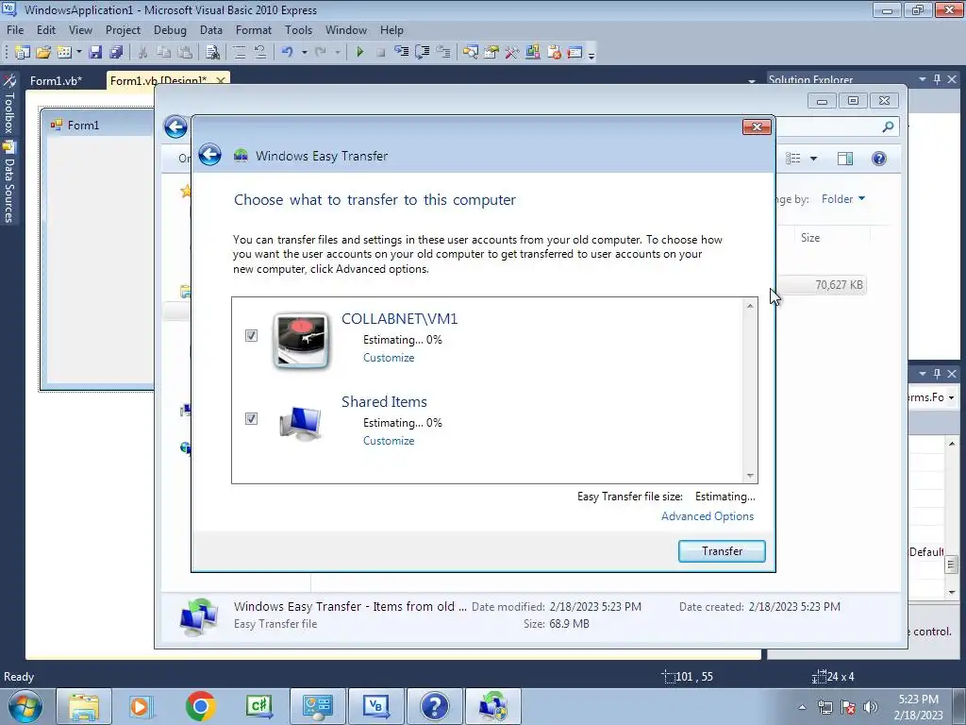Click the Paste clipboard icon in toolbar
The width and height of the screenshot is (966, 725).
[x=184, y=53]
